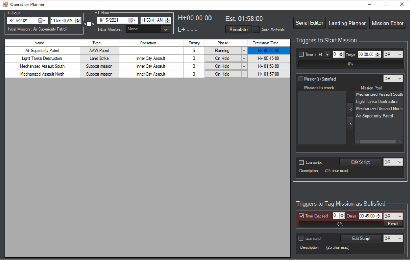Click Reset under Time Elapsed trigger
Image resolution: width=410 pixels, height=260 pixels.
coord(393,224)
